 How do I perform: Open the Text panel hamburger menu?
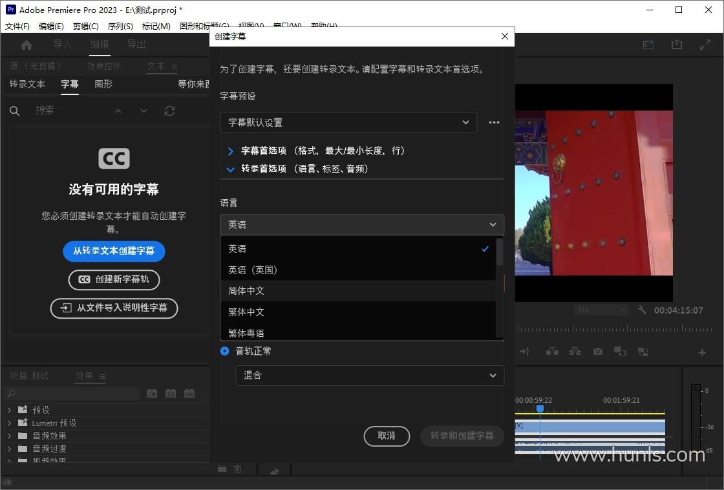click(x=175, y=67)
